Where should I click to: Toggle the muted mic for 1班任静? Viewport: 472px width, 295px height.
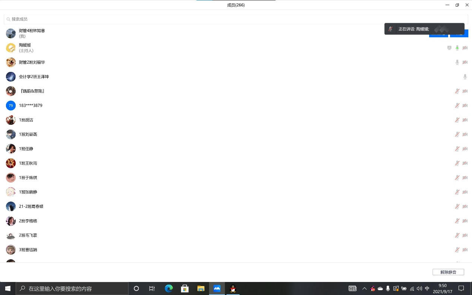457,149
